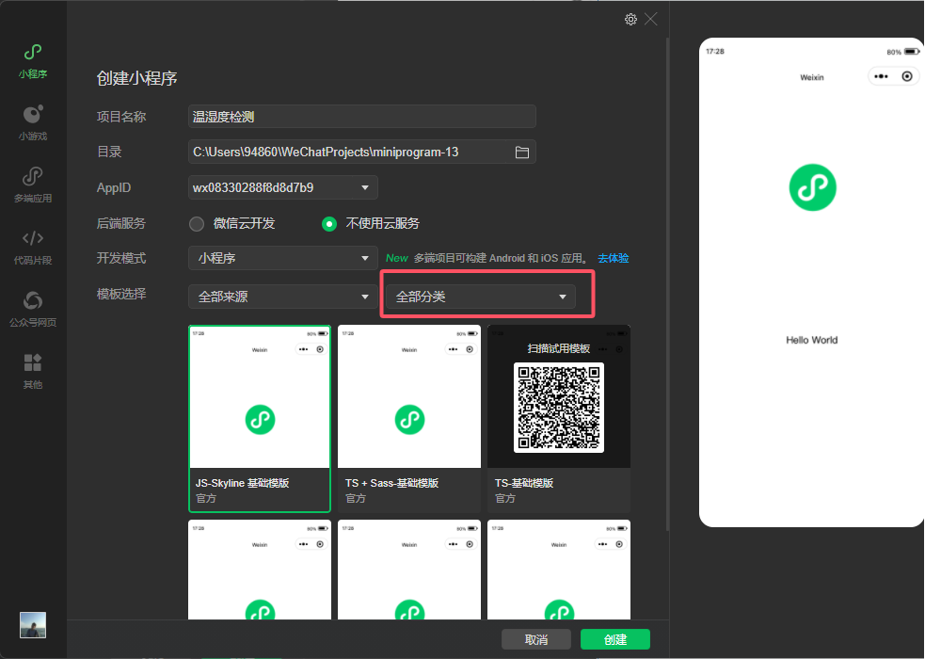Open settings via the gear icon
925x659 pixels.
coord(630,19)
